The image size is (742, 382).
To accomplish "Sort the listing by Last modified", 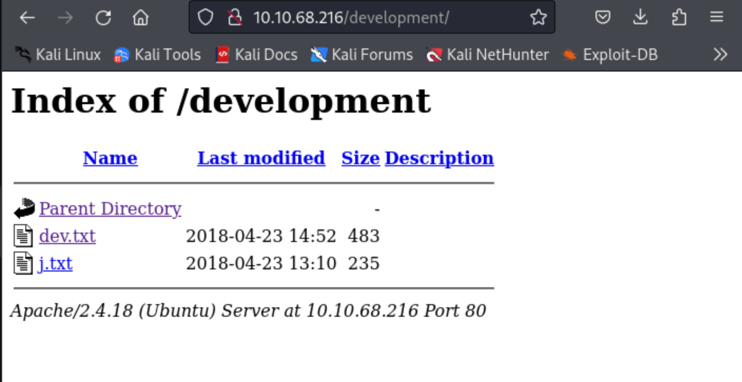I will [261, 158].
